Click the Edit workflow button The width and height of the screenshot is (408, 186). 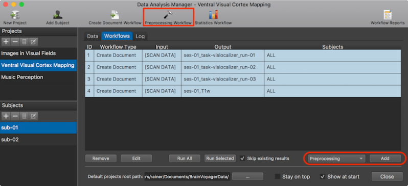coord(137,158)
